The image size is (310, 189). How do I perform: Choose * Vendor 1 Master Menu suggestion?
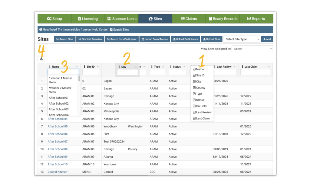[x=63, y=80]
